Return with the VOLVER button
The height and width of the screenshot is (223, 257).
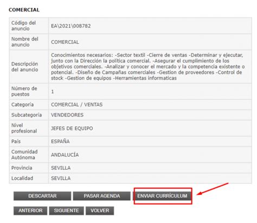(x=100, y=211)
